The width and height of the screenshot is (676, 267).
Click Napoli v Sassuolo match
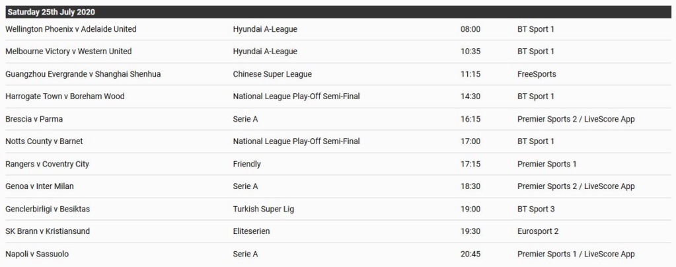point(37,254)
